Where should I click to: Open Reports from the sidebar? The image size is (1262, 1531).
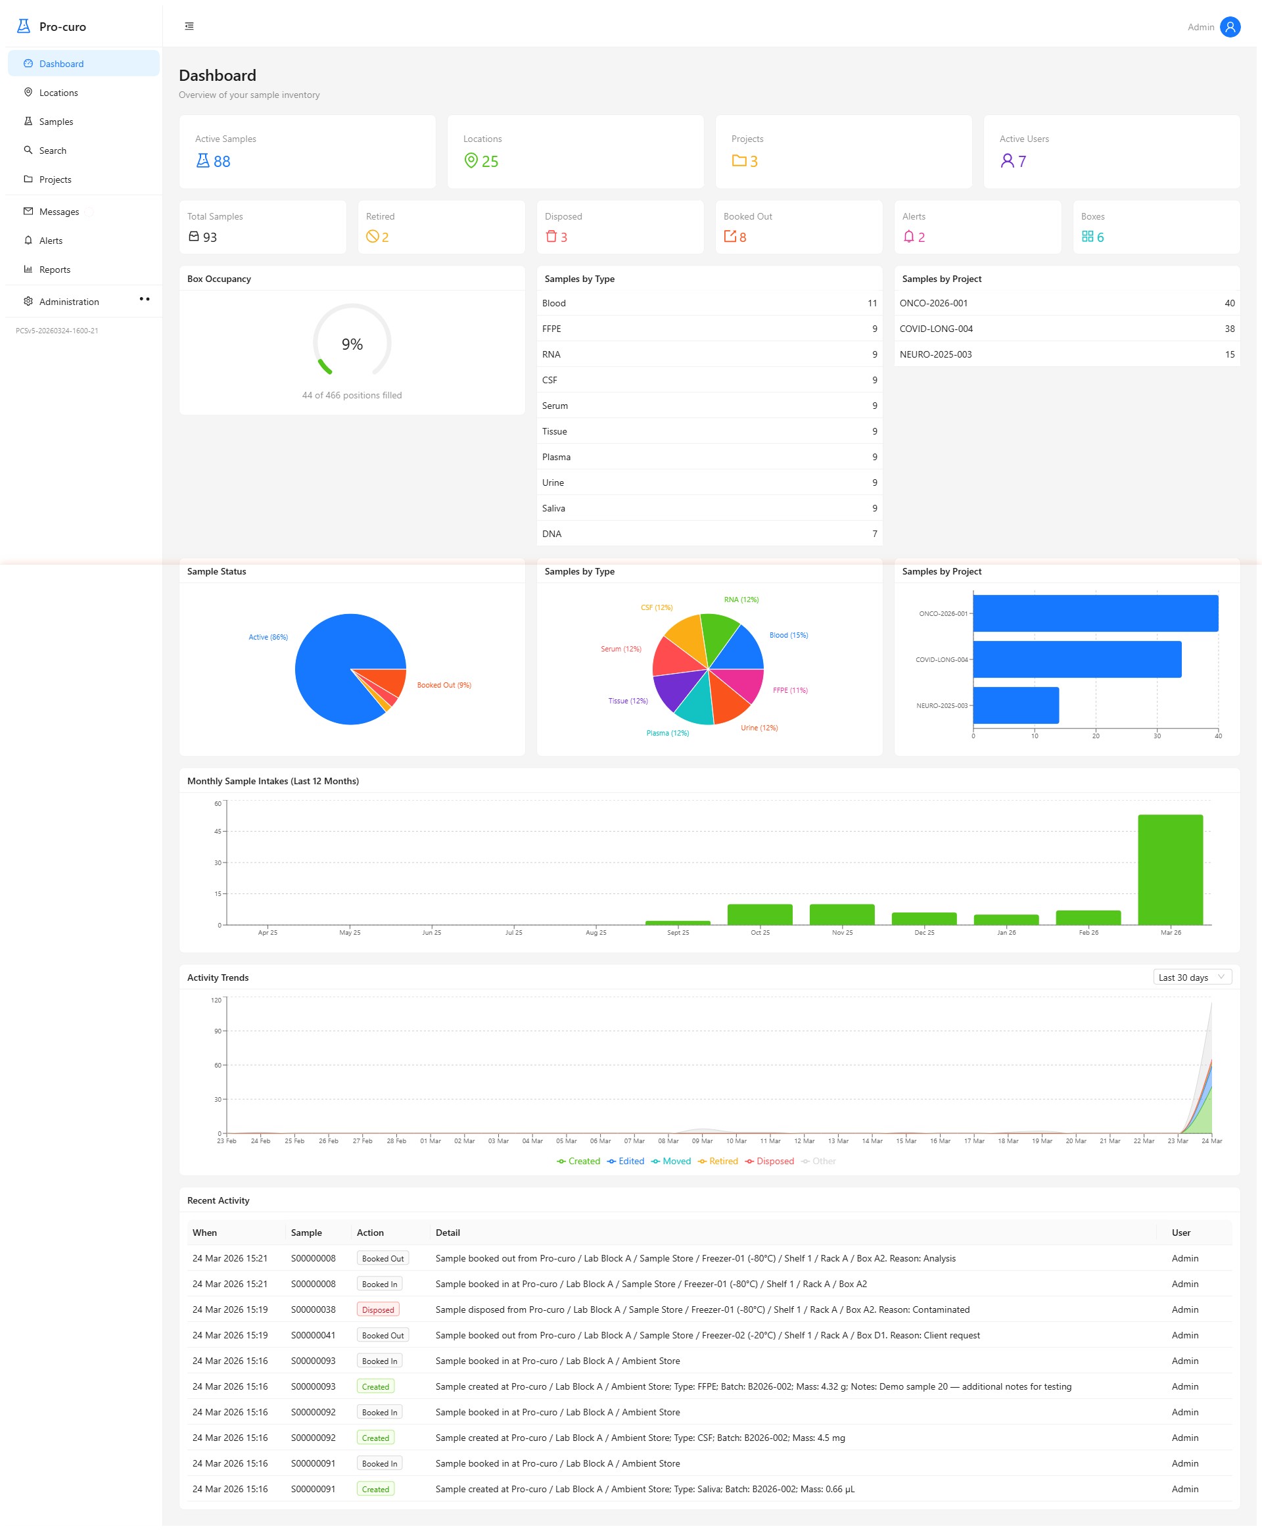(56, 269)
